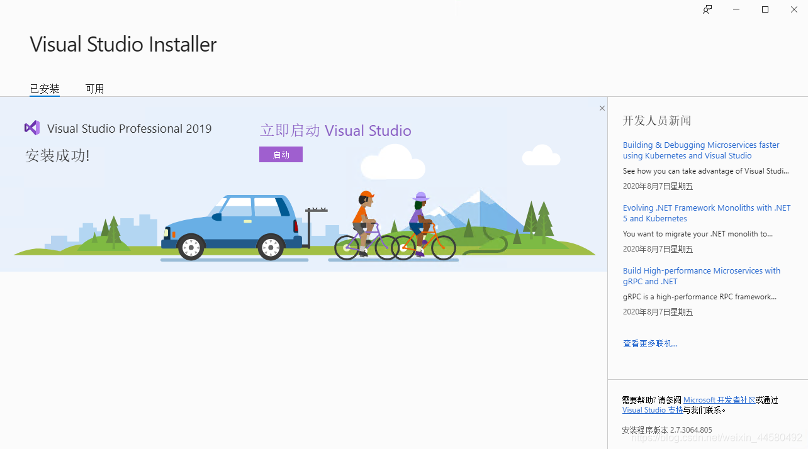
Task: Switch to the 已安装 tab
Action: 45,89
